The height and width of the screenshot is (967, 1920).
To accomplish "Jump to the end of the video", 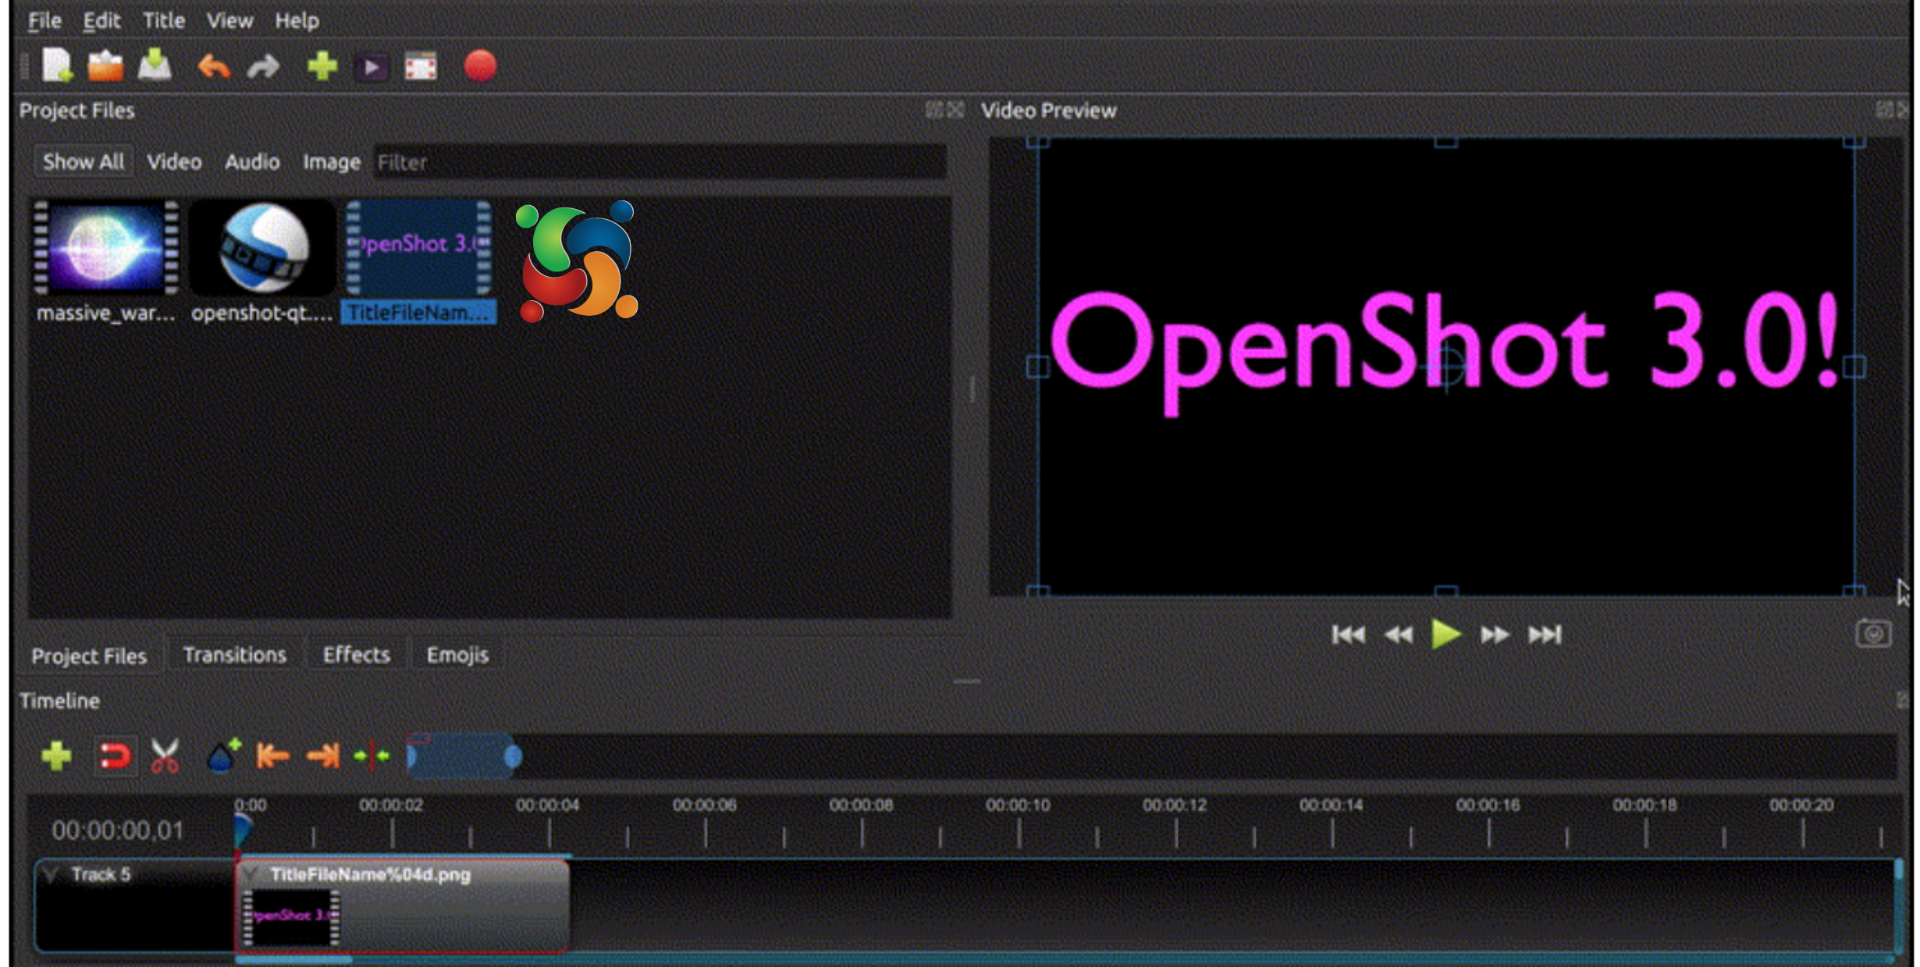I will click(x=1545, y=635).
